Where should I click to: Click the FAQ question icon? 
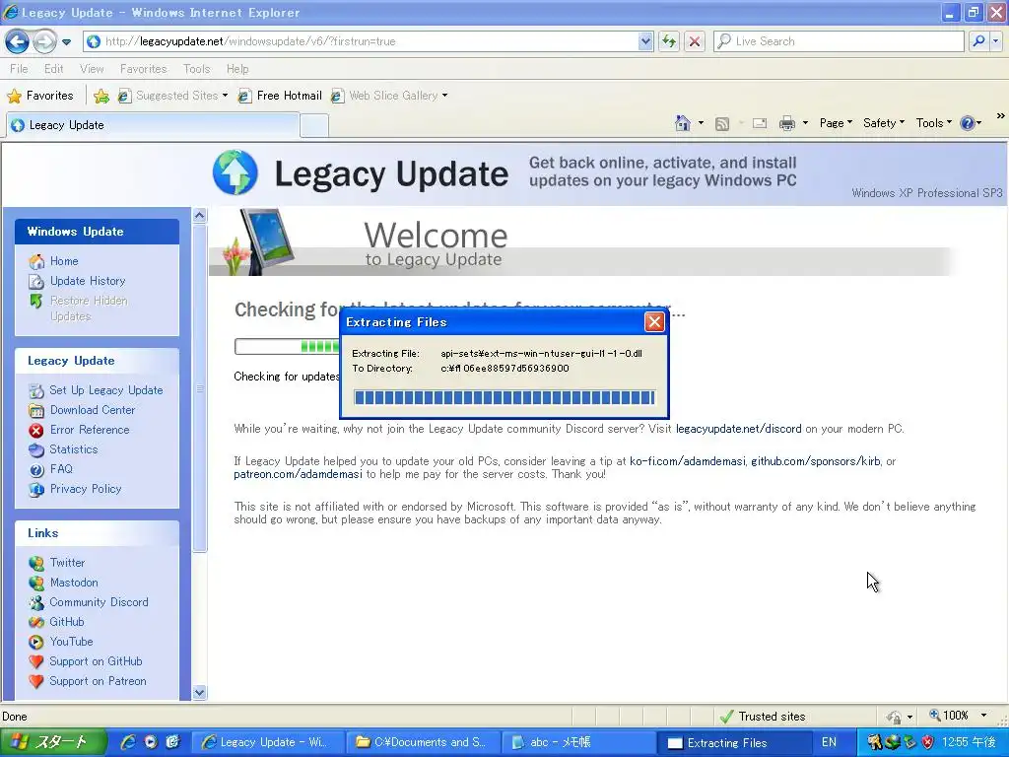(36, 469)
